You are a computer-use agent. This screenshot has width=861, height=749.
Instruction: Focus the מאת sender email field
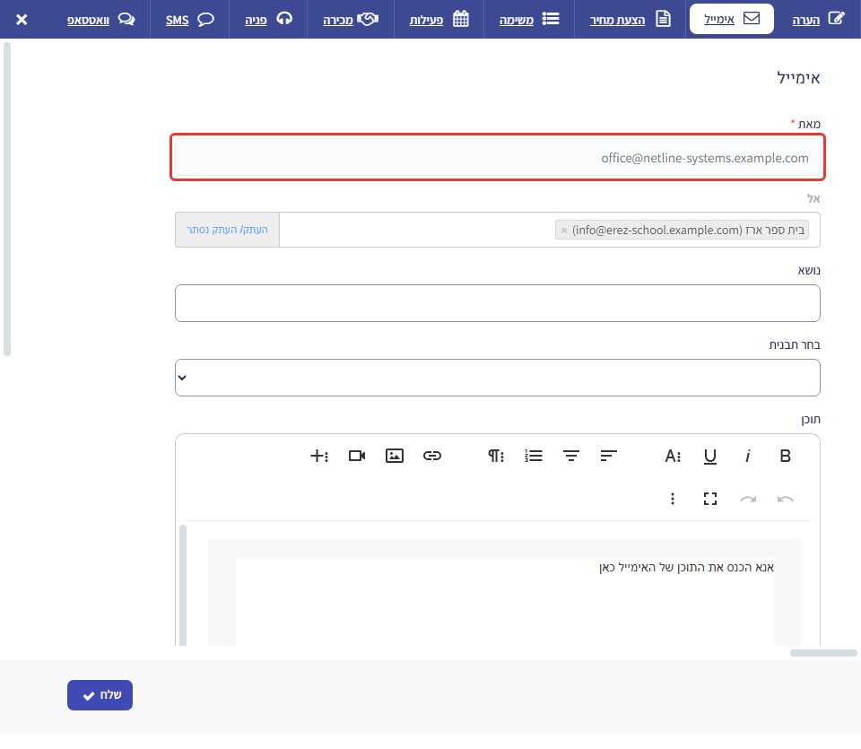[x=498, y=158]
